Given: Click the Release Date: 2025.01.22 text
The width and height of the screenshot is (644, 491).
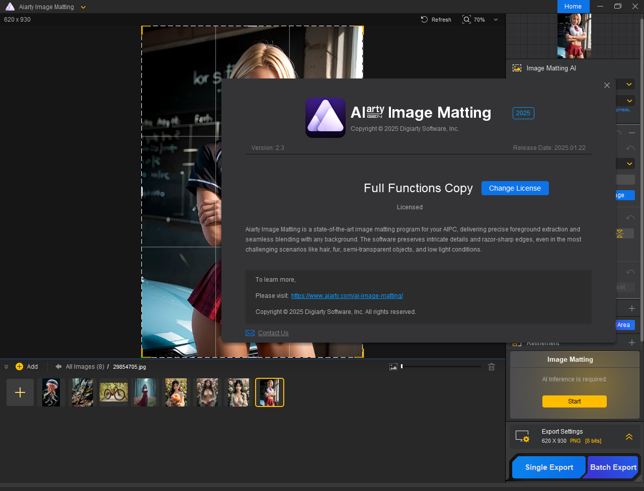Looking at the screenshot, I should (549, 148).
